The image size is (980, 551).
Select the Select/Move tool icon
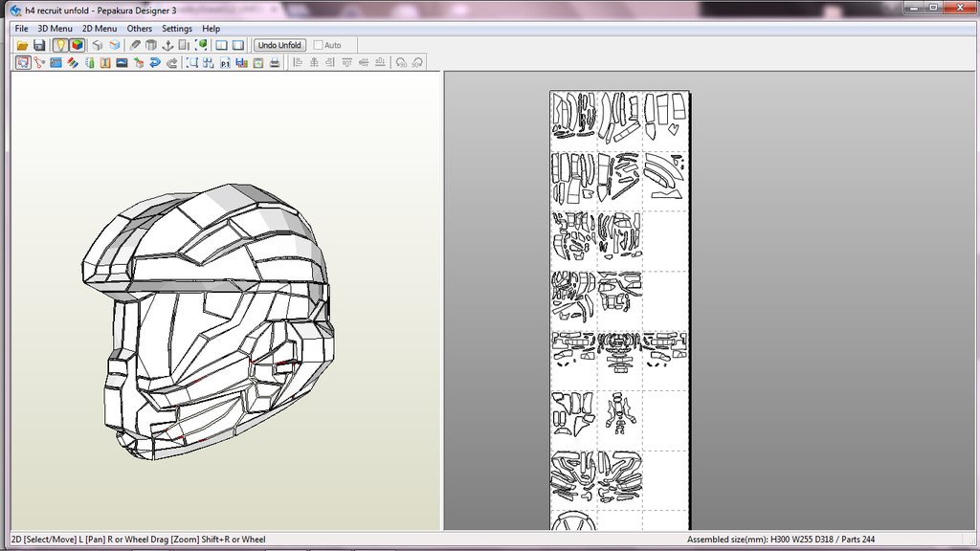[x=22, y=62]
